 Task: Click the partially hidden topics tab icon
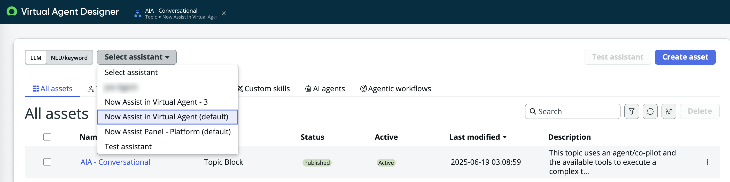(91, 89)
